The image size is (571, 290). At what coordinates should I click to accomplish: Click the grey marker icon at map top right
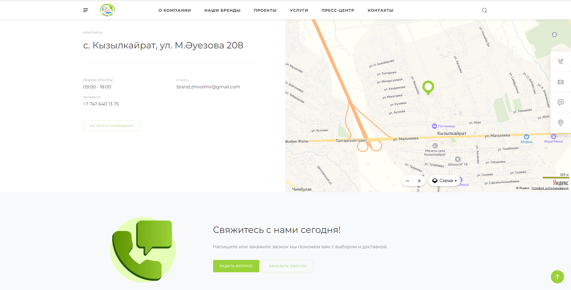(x=554, y=35)
